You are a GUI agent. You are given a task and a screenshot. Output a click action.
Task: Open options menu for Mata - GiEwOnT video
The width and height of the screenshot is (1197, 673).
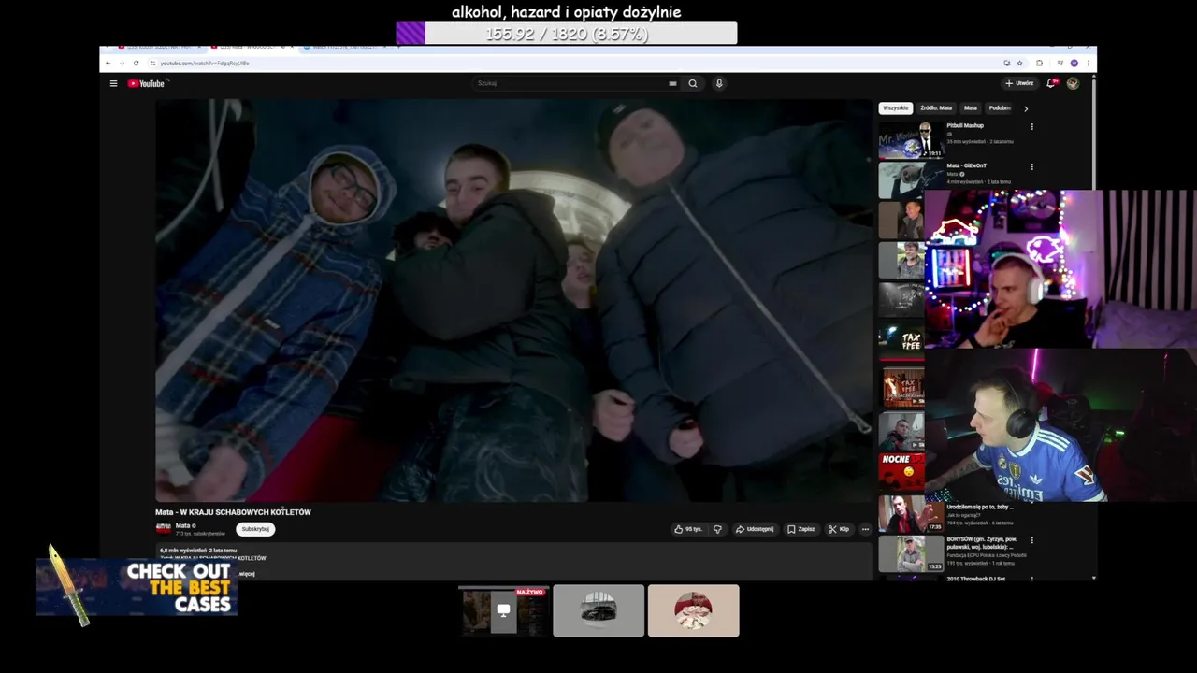click(x=1031, y=166)
